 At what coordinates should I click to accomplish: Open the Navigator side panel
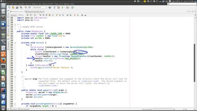[x=8, y=45]
